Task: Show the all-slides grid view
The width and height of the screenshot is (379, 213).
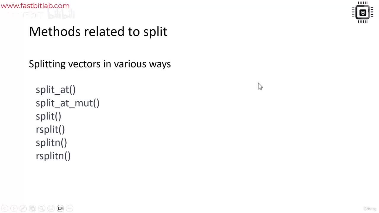Action: pyautogui.click(x=33, y=209)
